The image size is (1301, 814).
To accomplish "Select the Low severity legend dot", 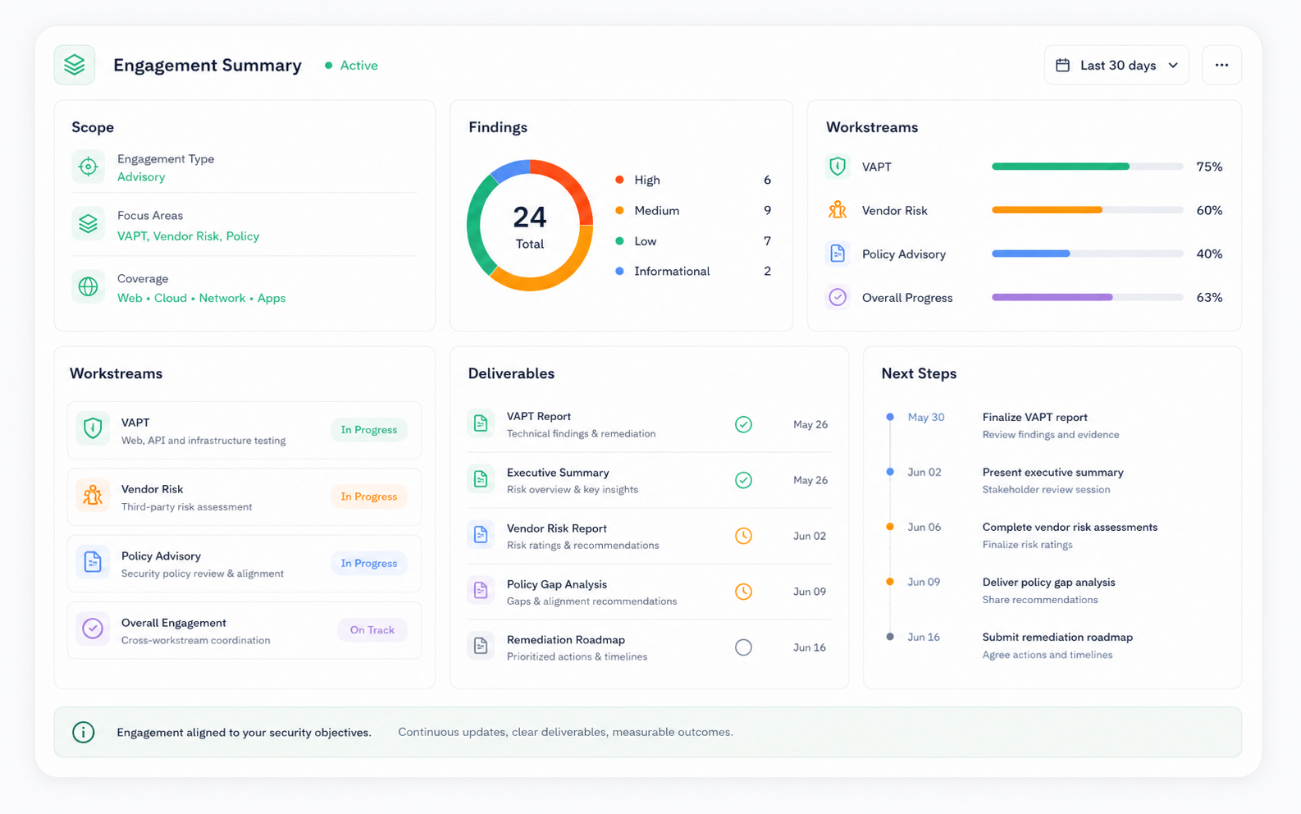I will tap(619, 240).
